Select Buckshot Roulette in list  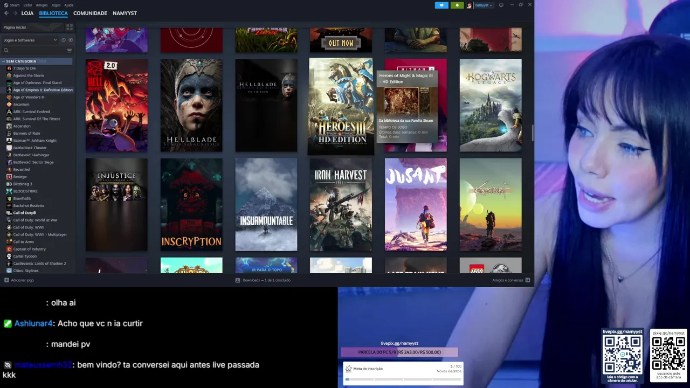29,205
